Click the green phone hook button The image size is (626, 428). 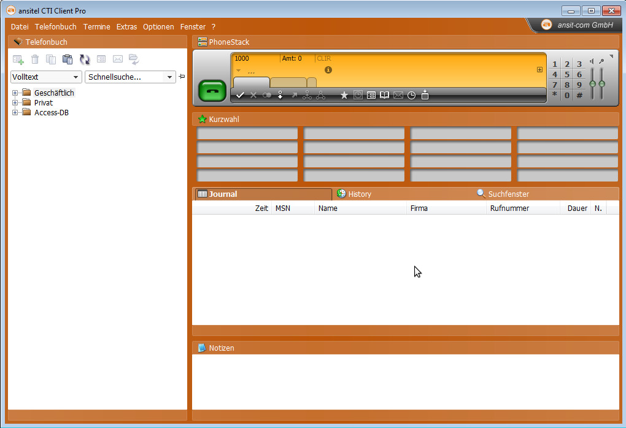(212, 91)
